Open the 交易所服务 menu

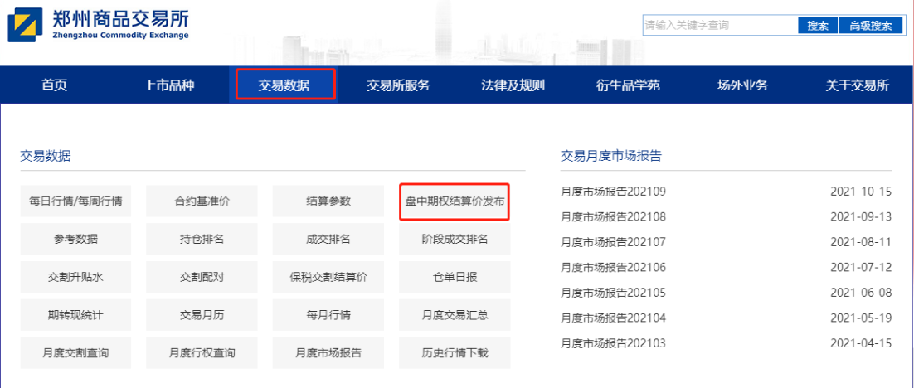398,85
